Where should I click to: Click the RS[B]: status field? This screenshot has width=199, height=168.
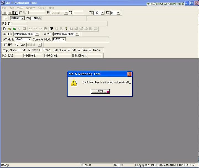pyautogui.click(x=14, y=24)
